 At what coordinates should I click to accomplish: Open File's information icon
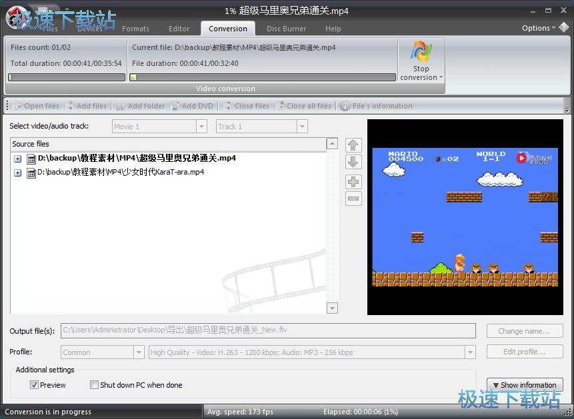pyautogui.click(x=345, y=106)
